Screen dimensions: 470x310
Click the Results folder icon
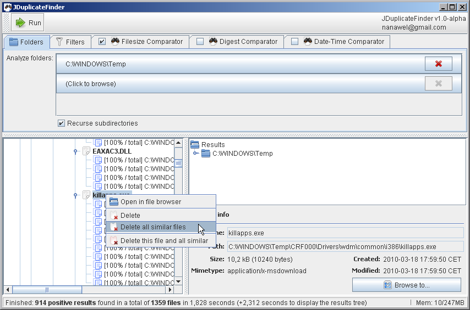click(x=195, y=145)
